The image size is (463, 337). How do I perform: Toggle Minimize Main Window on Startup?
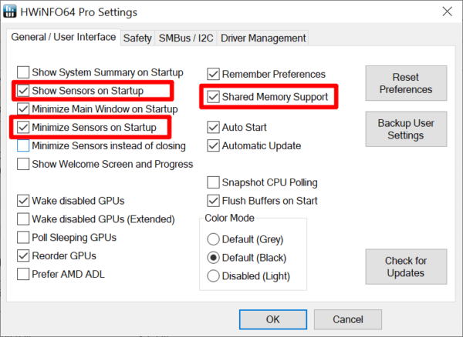(x=23, y=109)
